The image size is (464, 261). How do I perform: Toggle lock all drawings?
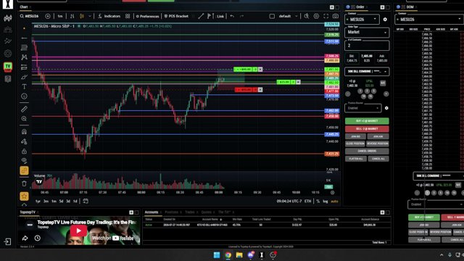coord(24,152)
